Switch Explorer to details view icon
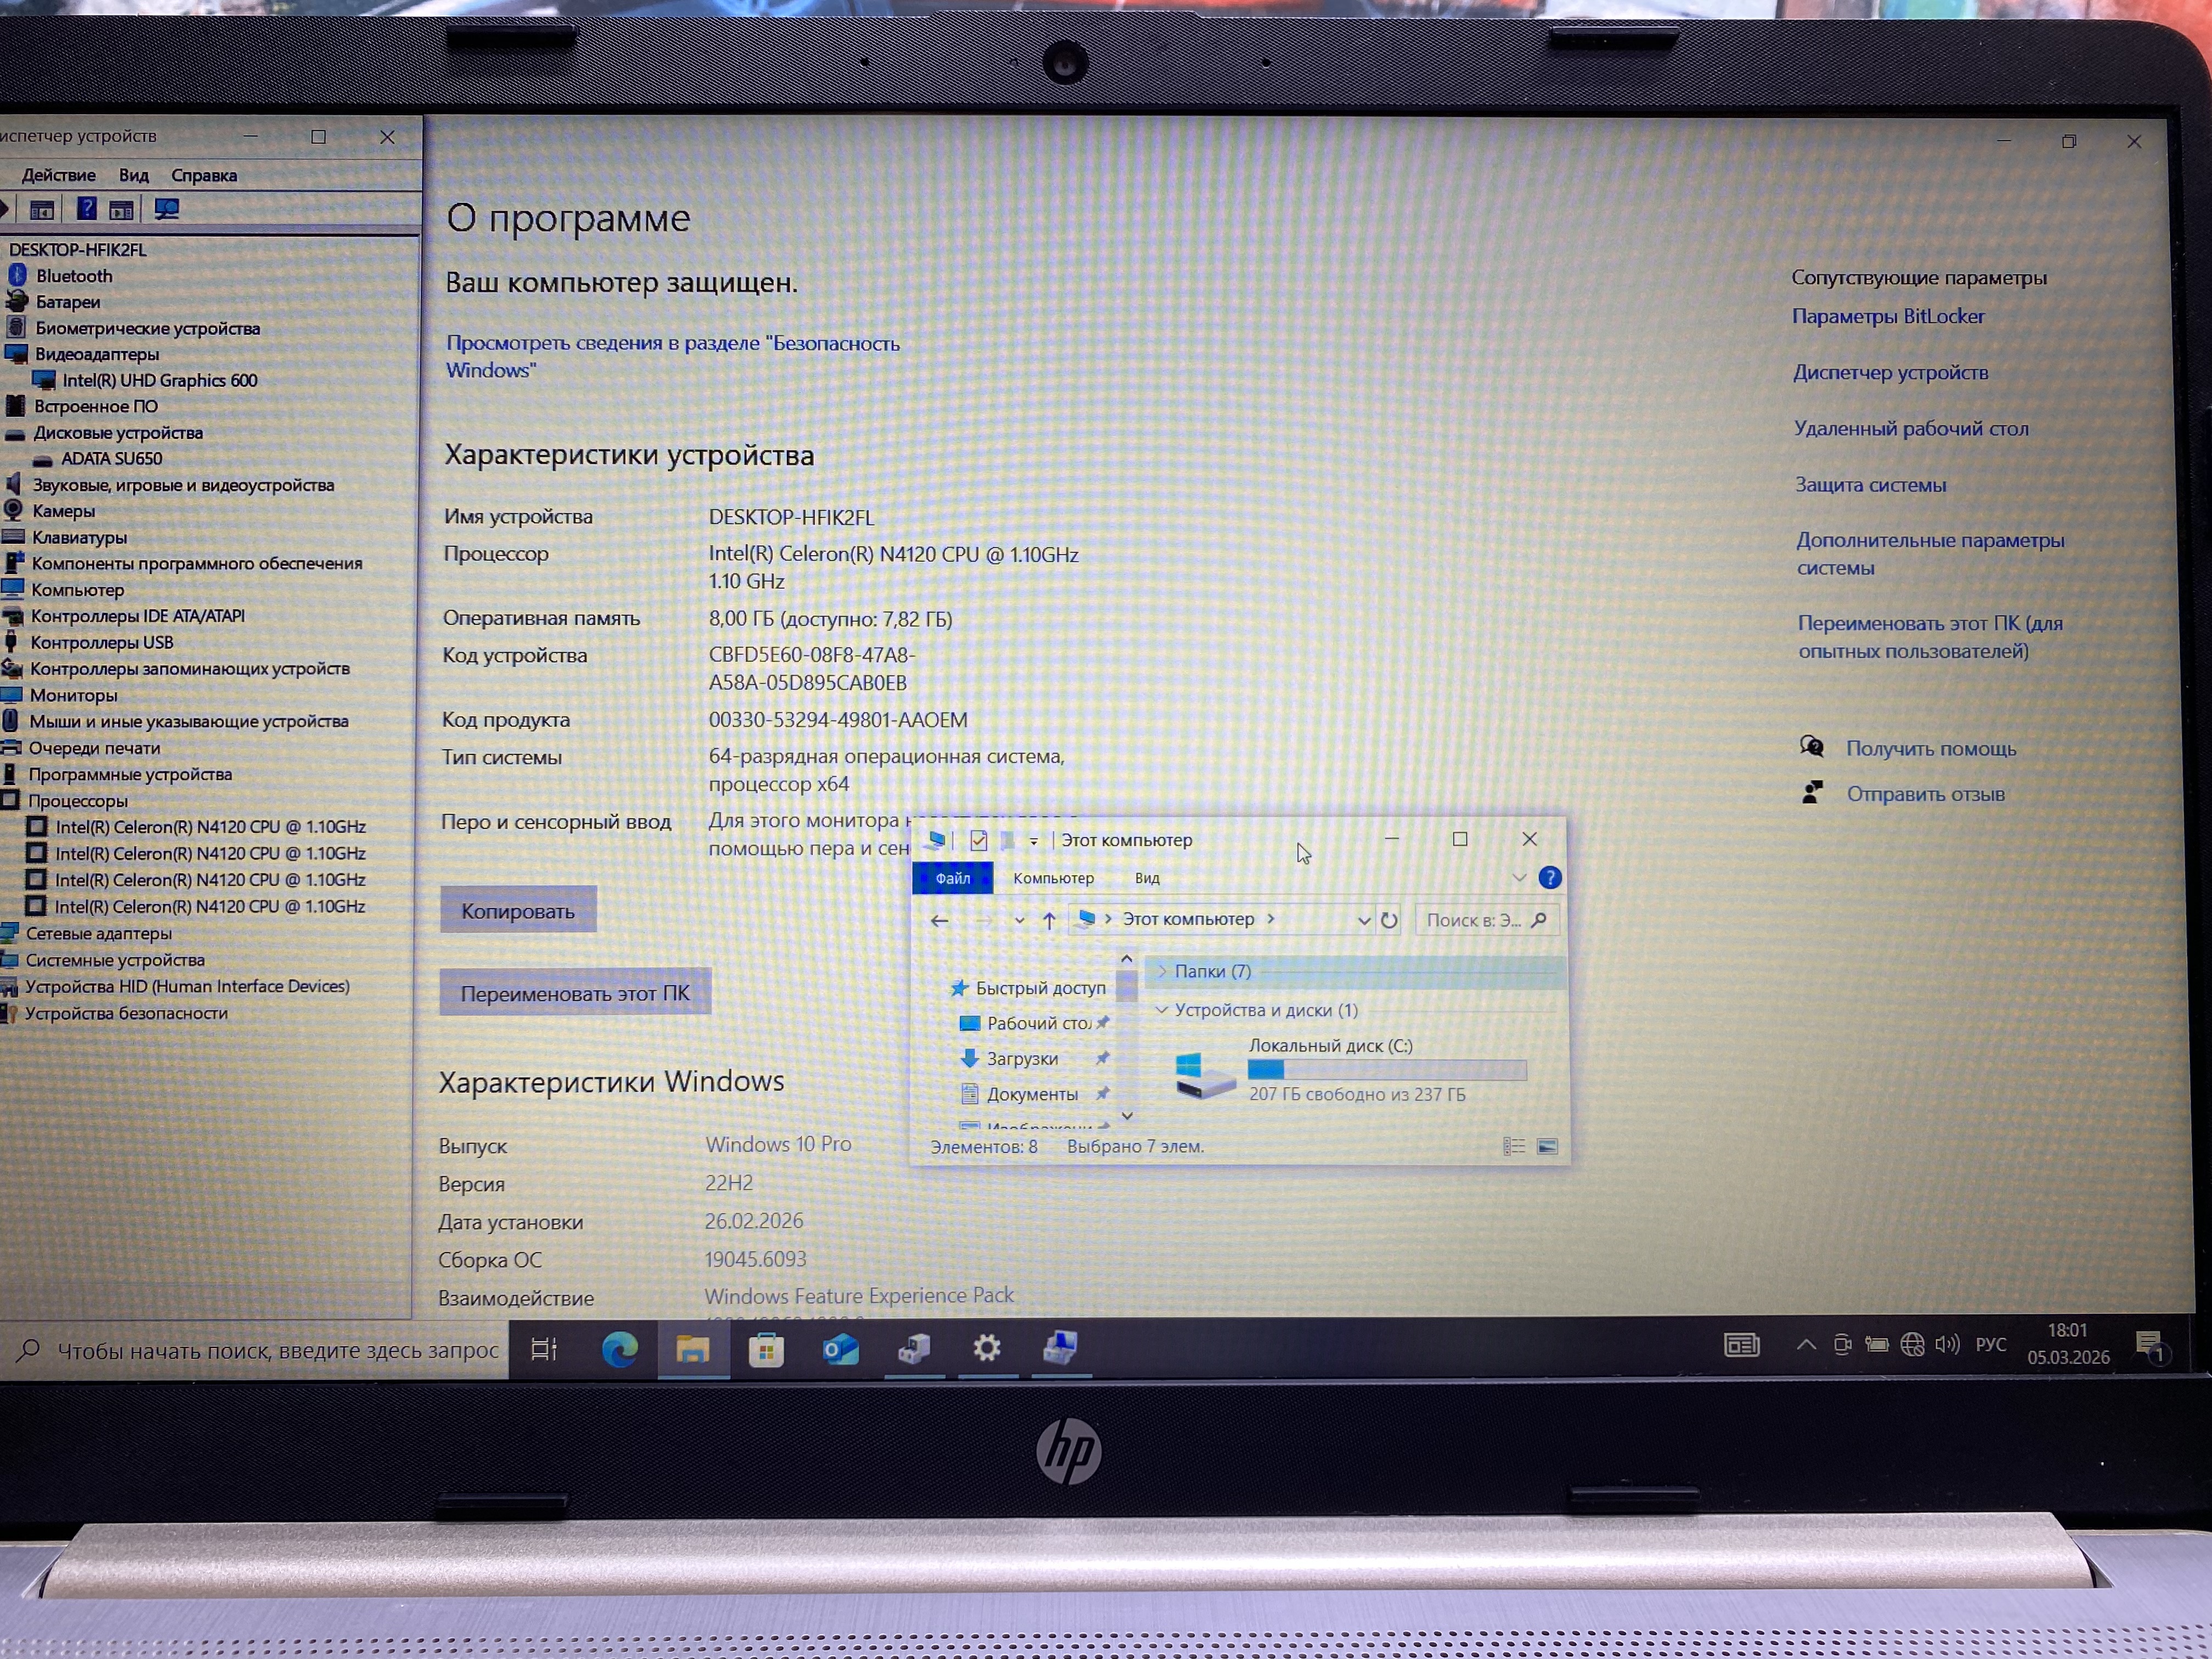 [x=1514, y=1146]
